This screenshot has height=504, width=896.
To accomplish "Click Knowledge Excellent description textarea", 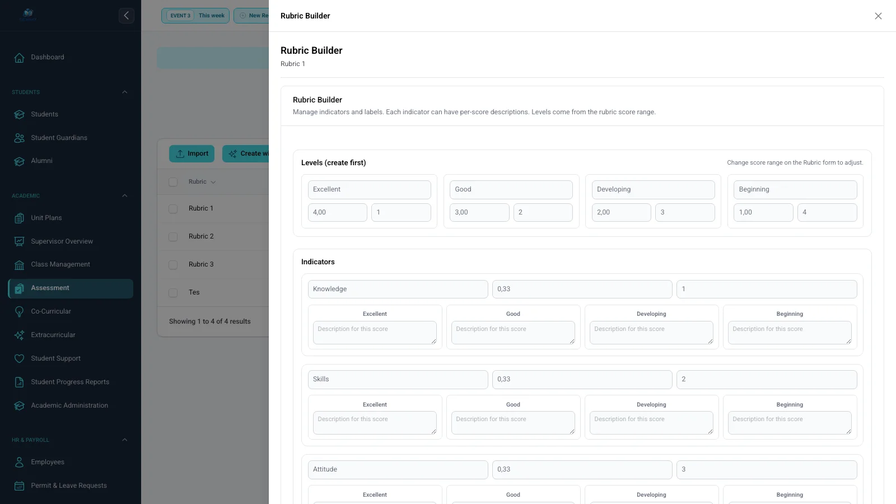I will point(375,333).
